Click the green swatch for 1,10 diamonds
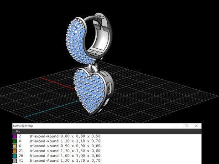This screenshot has height=164, width=219. [15, 141]
